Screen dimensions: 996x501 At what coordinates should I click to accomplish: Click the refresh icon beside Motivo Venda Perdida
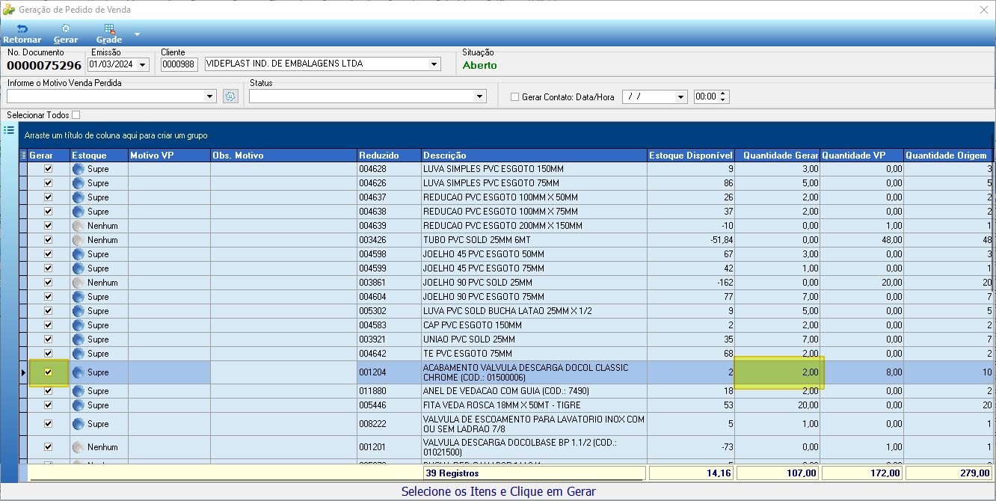click(x=230, y=96)
